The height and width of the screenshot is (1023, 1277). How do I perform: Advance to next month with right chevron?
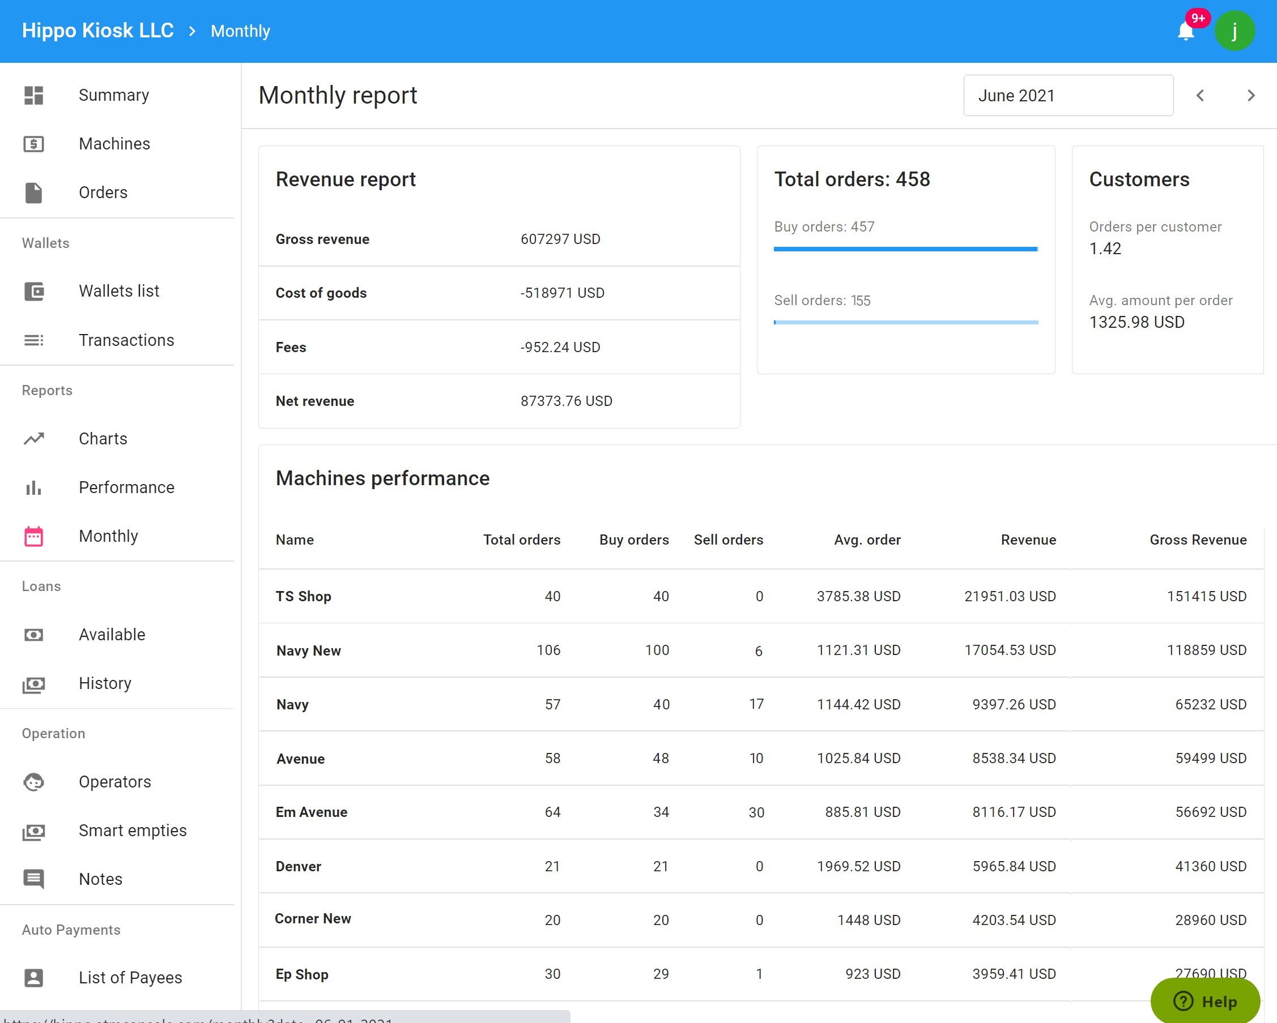1251,95
